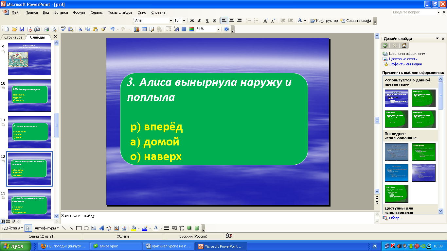447x251 pixels.
Task: Open the Файл menu
Action: click(16, 12)
